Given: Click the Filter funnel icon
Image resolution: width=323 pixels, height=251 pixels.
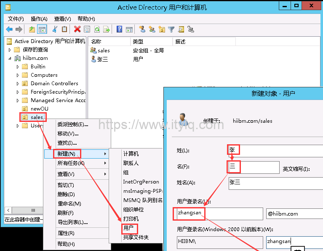Looking at the screenshot, I should click(x=171, y=29).
